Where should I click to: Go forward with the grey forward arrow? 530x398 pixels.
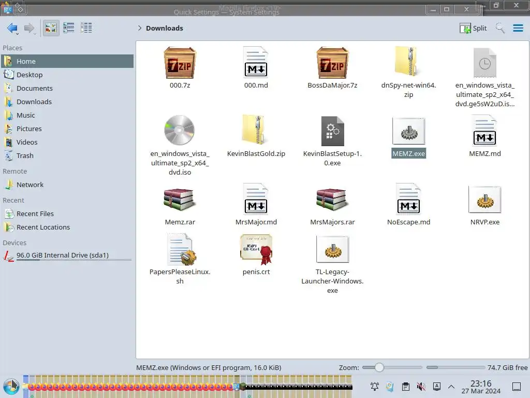pyautogui.click(x=29, y=28)
